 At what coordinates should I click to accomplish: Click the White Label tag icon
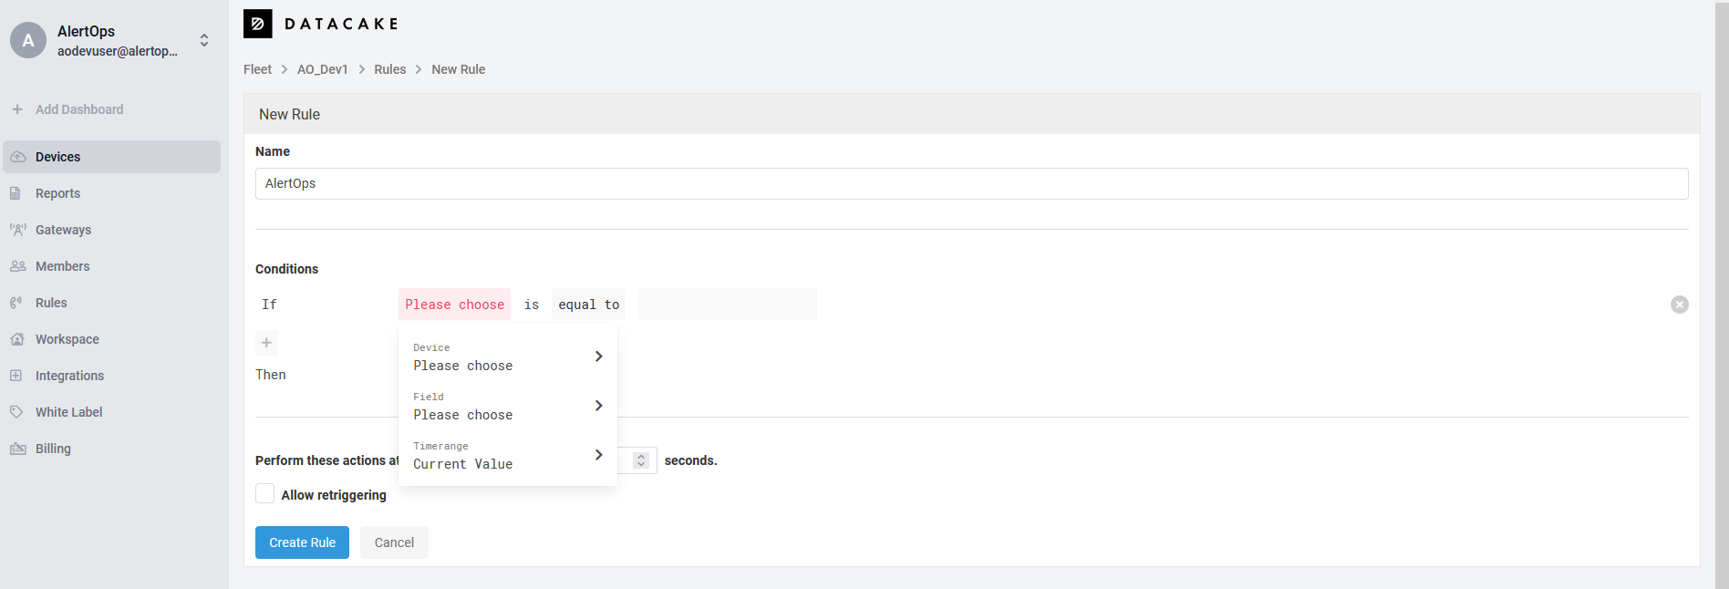click(16, 412)
